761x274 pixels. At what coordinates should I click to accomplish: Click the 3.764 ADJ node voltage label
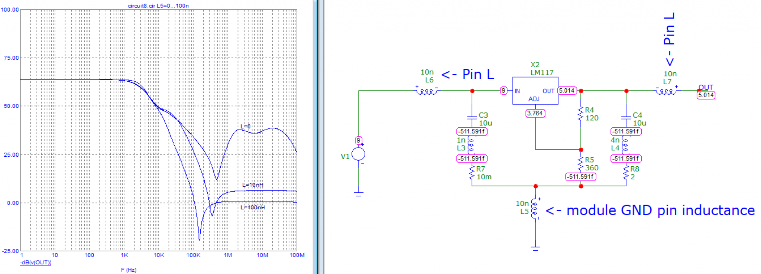coord(535,113)
